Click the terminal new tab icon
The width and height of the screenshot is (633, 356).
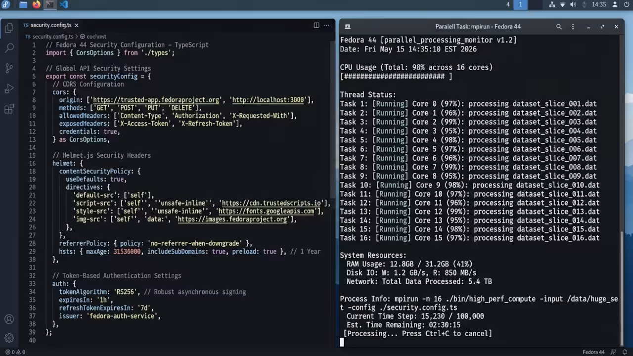348,27
